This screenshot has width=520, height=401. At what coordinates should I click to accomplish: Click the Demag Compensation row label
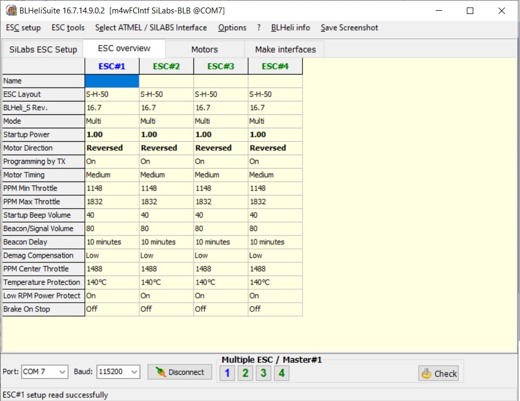tap(44, 256)
